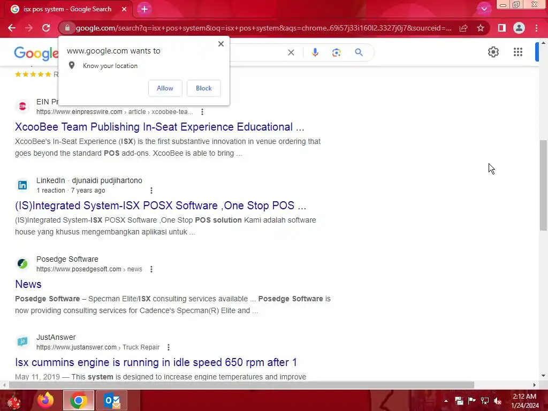Click the isx pos system browser tab
Screen dimensions: 548x411
click(68, 9)
